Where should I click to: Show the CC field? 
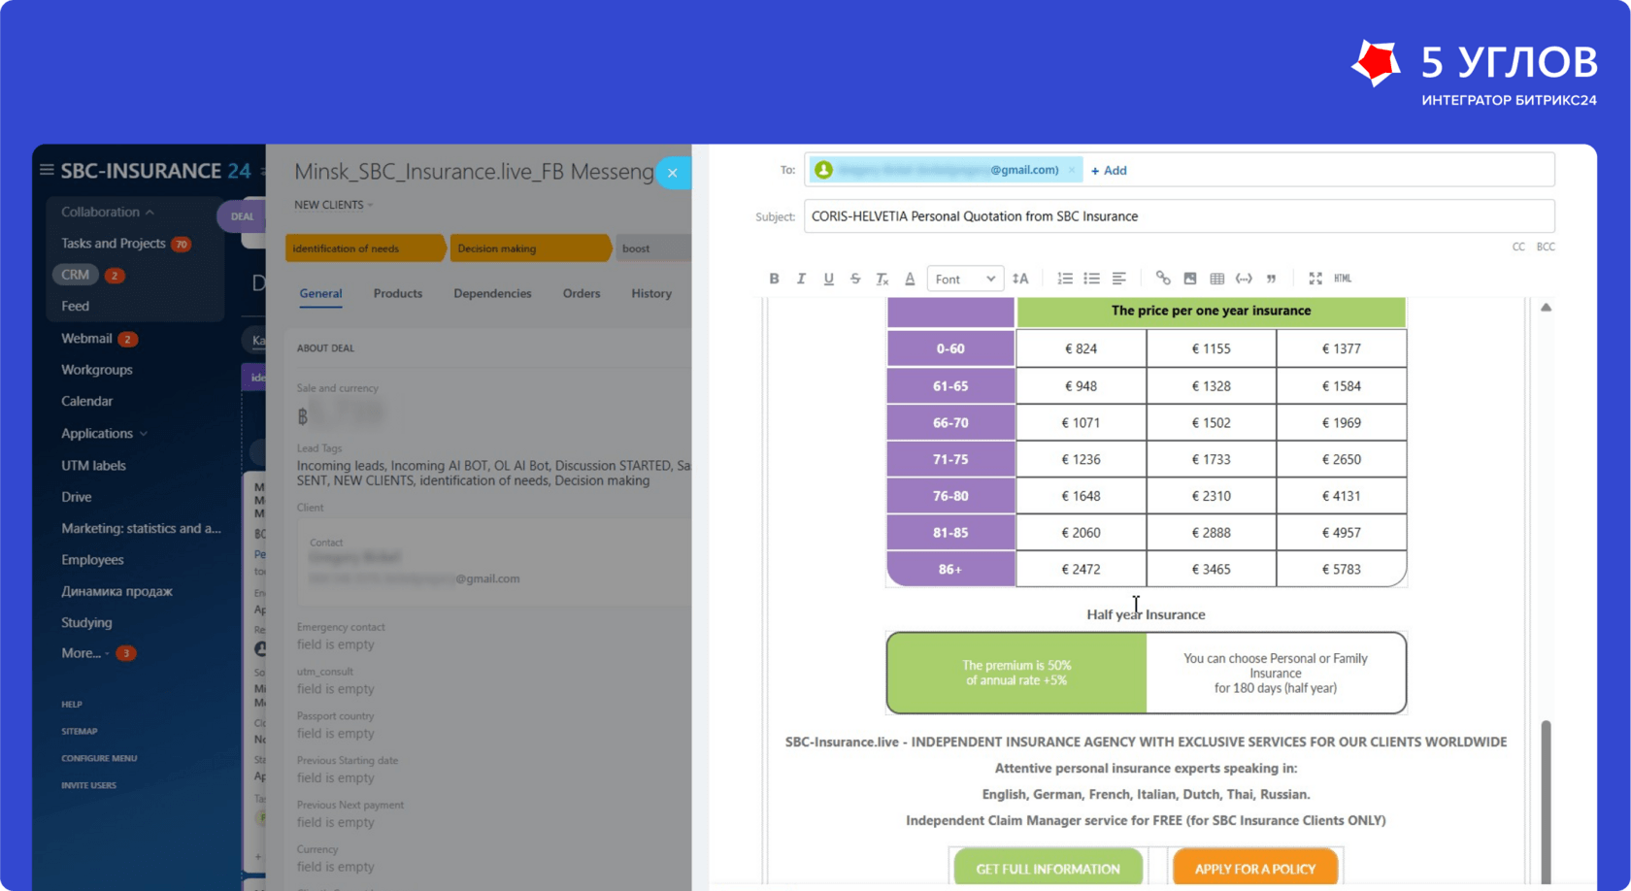1518,247
